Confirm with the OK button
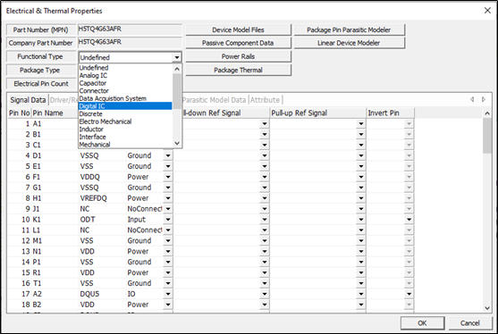 (x=422, y=323)
